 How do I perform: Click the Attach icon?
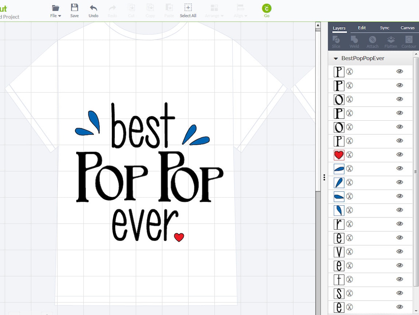pyautogui.click(x=372, y=40)
